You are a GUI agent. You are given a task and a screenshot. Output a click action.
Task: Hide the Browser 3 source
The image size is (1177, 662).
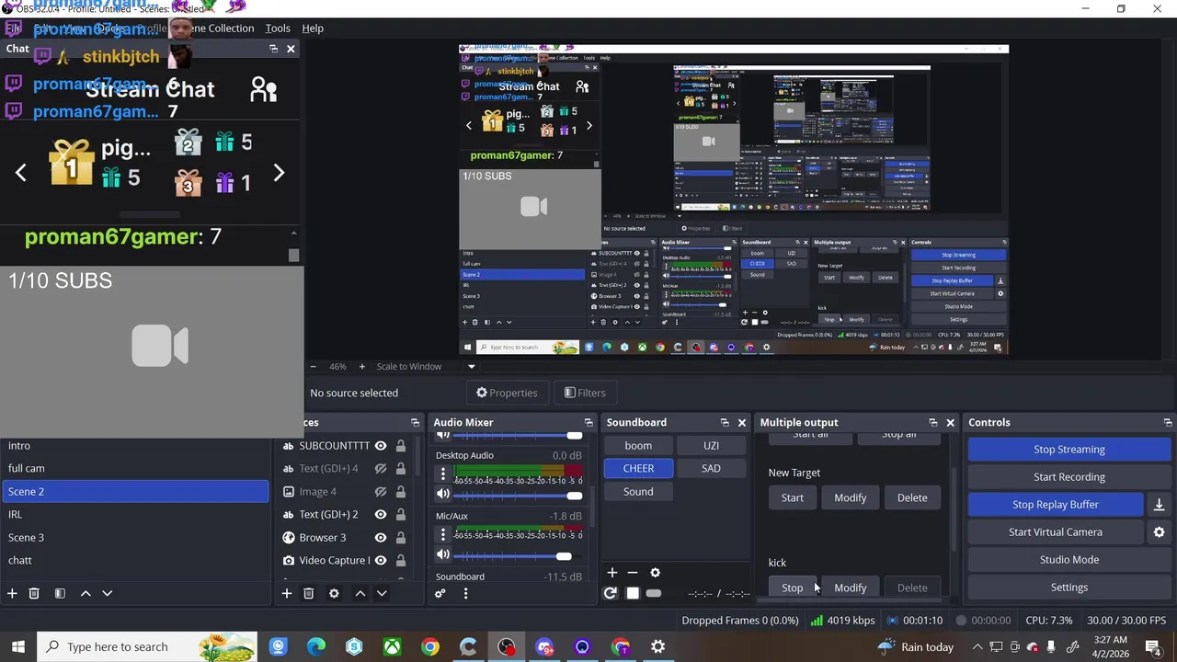(x=380, y=538)
